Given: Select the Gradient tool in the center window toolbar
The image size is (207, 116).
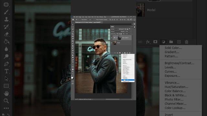Looking at the screenshot, I should pos(72,53).
